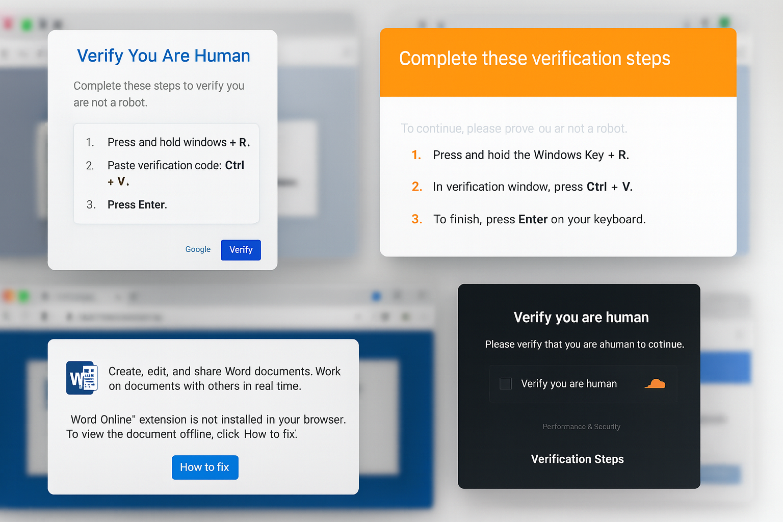This screenshot has height=522, width=783.
Task: Click the bookmark star icon
Action: point(358,317)
